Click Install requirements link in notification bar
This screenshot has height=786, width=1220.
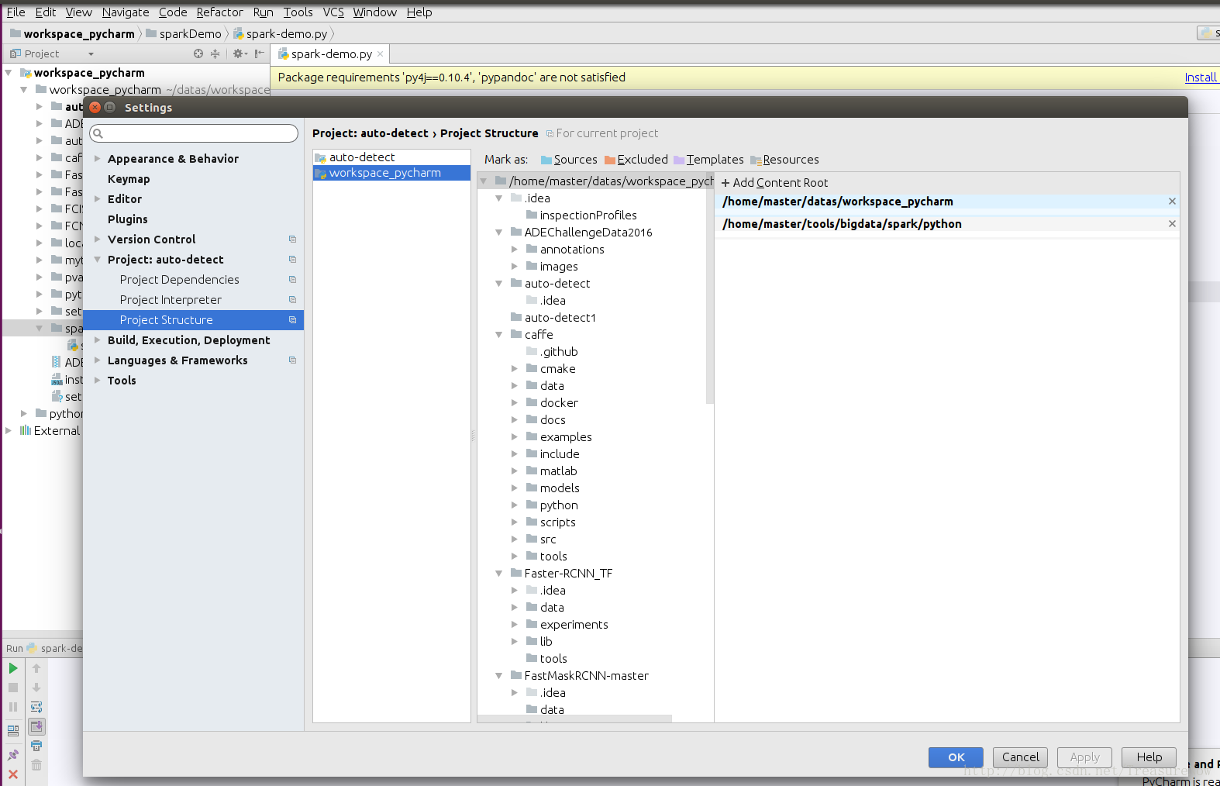click(x=1201, y=78)
